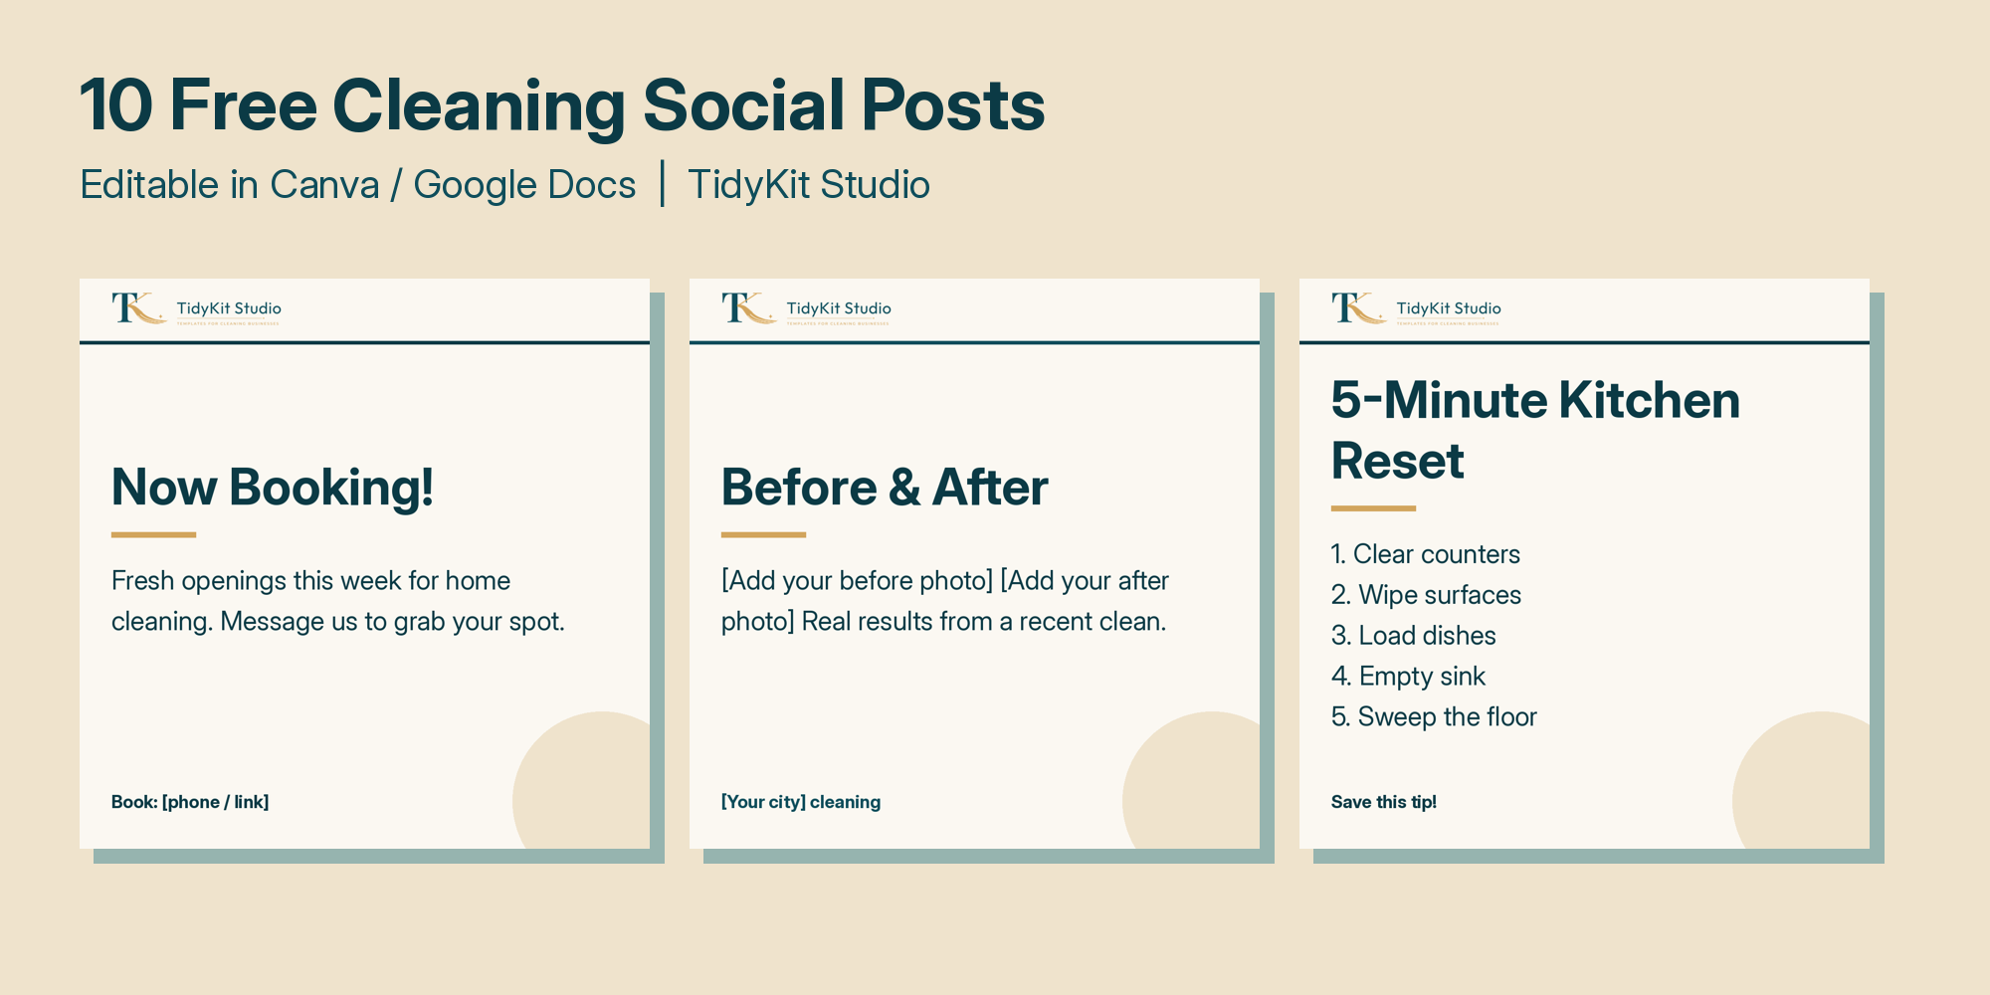Image resolution: width=1990 pixels, height=995 pixels.
Task: Select list item '5. Sweep the floor'
Action: (1434, 717)
